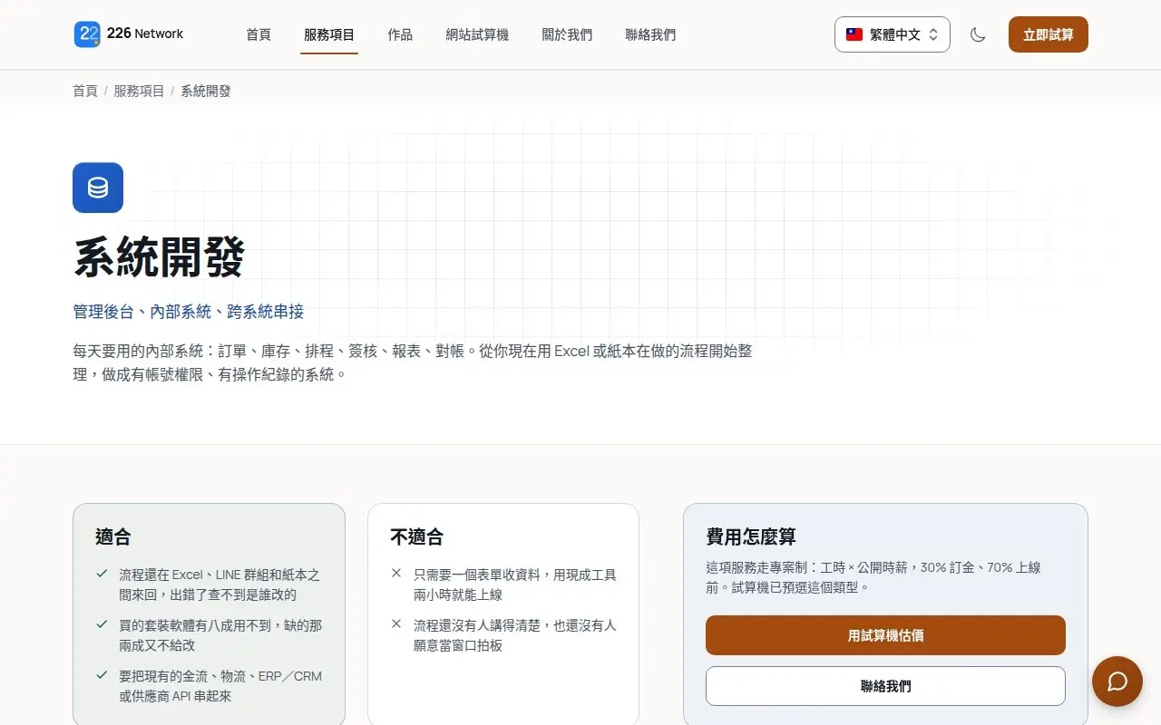Click the 226 Network brand name
Viewport: 1161px width, 725px height.
point(145,34)
